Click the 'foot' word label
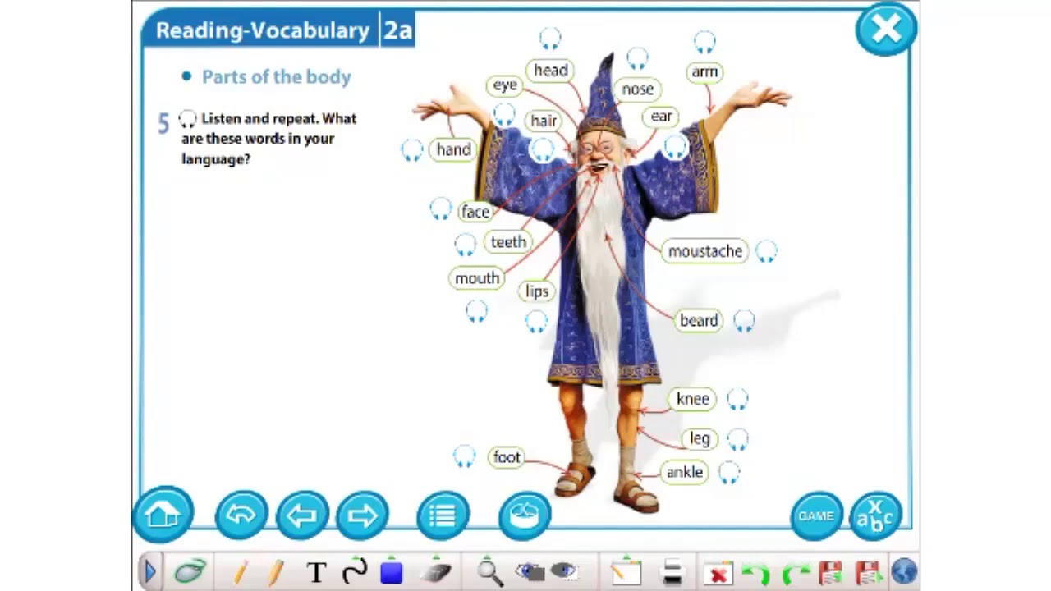1051x591 pixels. (507, 458)
